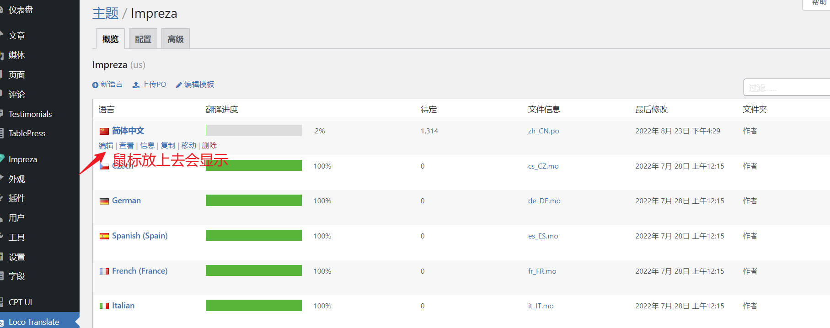Click 编辑 under 简体中文
The height and width of the screenshot is (328, 830).
point(106,145)
